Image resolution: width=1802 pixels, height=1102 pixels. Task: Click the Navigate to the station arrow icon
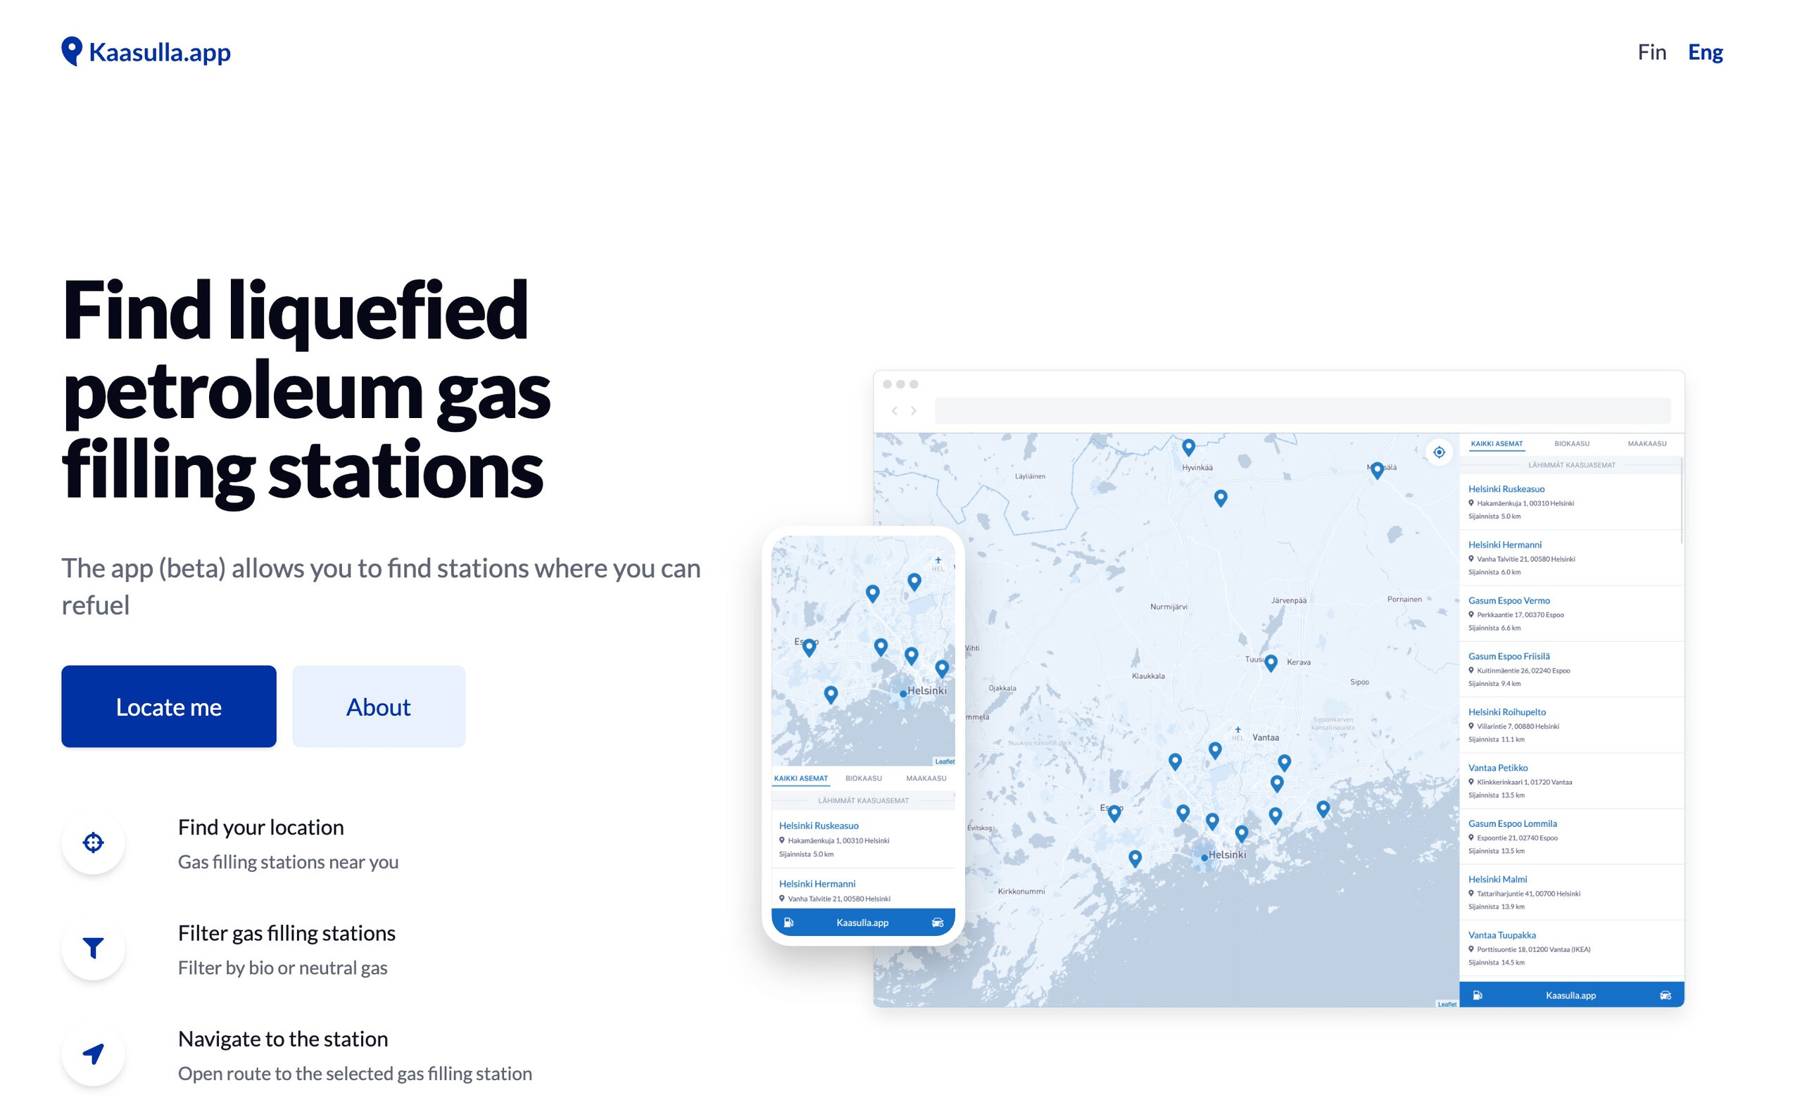93,1054
